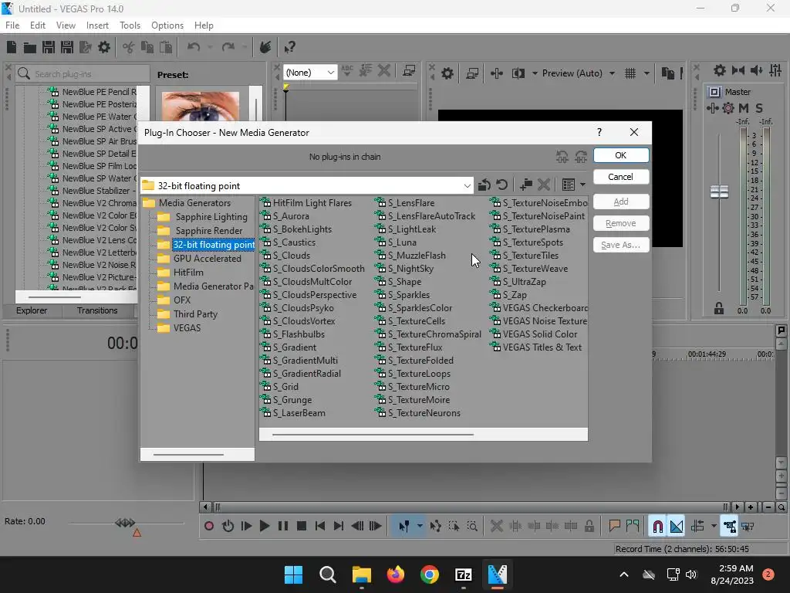Click the Views list icon in chooser
This screenshot has width=790, height=593.
(x=569, y=185)
